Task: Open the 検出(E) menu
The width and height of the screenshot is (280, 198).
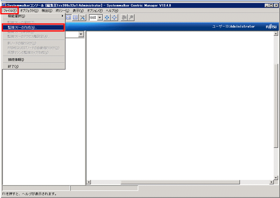Action: [47, 11]
